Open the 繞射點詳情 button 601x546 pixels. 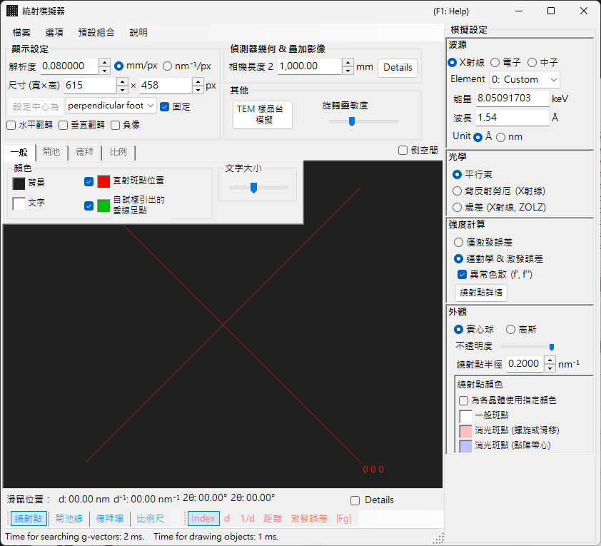point(481,293)
